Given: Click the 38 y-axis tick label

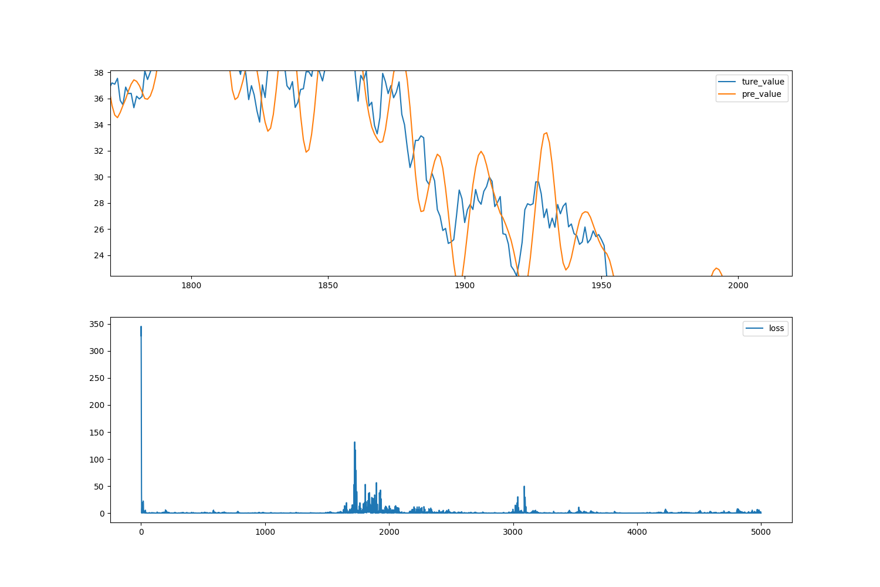Looking at the screenshot, I should click(x=99, y=73).
